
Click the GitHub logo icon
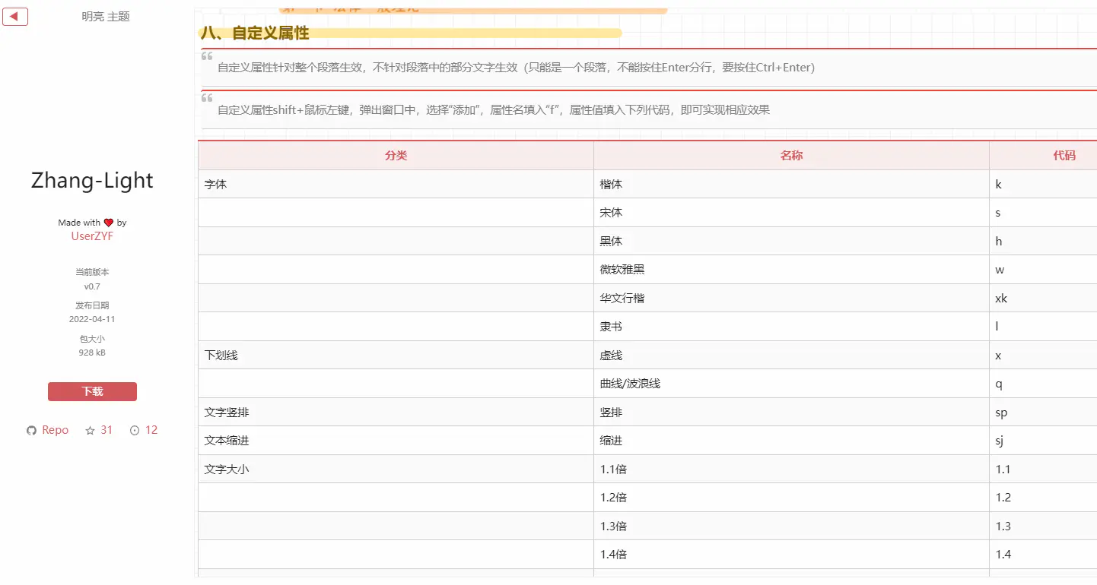31,431
